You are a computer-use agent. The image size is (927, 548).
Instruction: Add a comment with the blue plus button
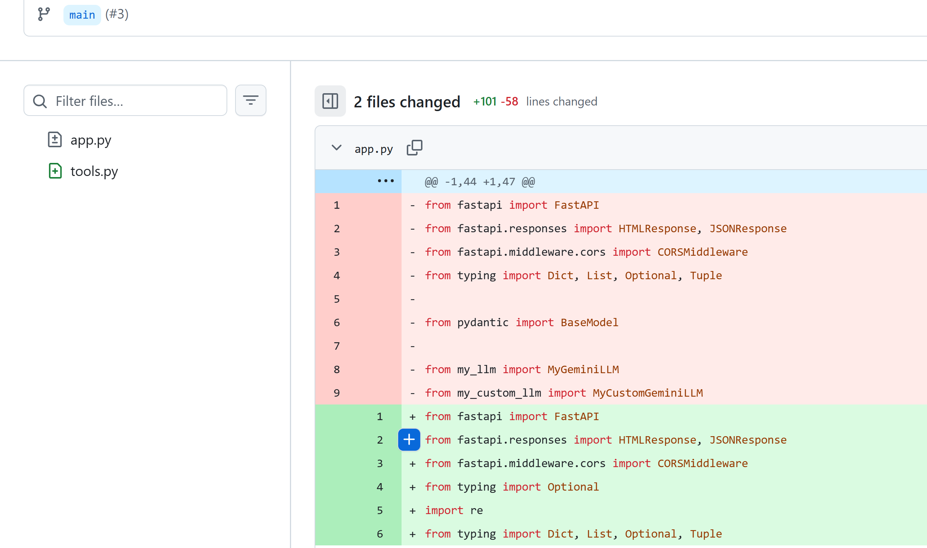point(409,440)
